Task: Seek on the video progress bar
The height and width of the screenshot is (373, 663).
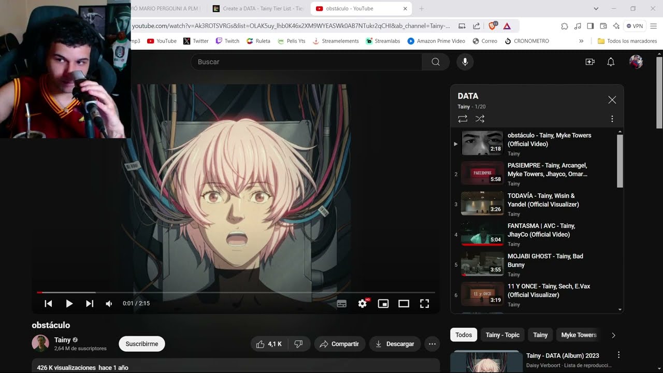Action: (236, 293)
